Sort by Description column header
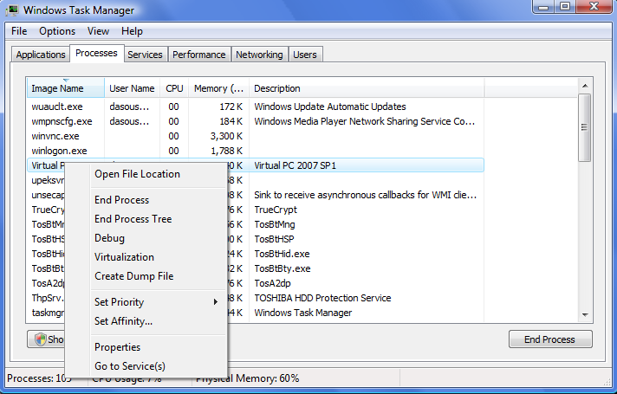617x394 pixels. coord(367,88)
